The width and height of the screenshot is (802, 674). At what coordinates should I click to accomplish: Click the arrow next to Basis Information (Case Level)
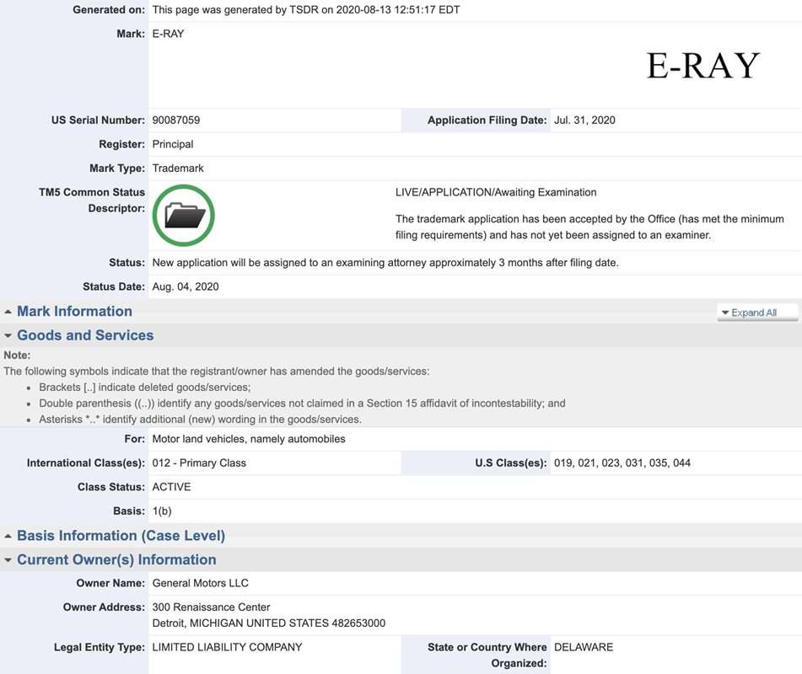[x=8, y=535]
